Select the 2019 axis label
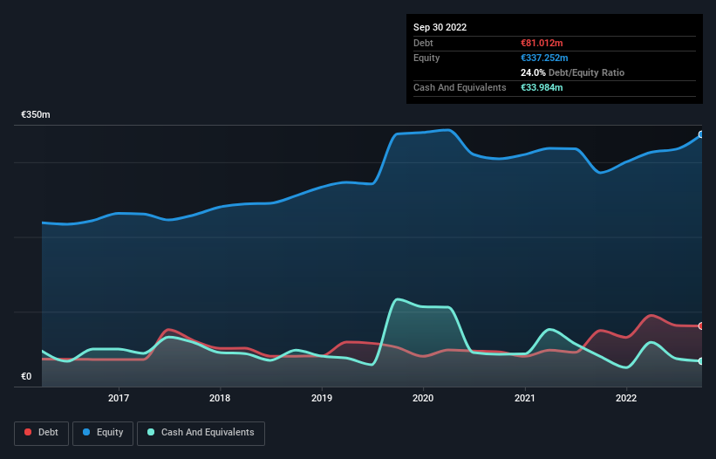This screenshot has width=716, height=459. 322,398
